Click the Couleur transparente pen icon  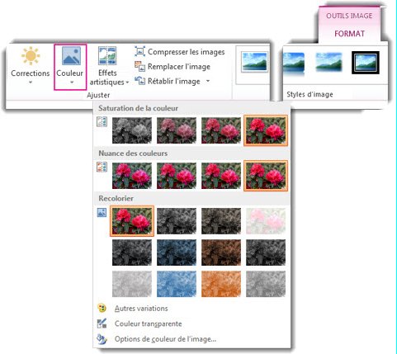(102, 323)
